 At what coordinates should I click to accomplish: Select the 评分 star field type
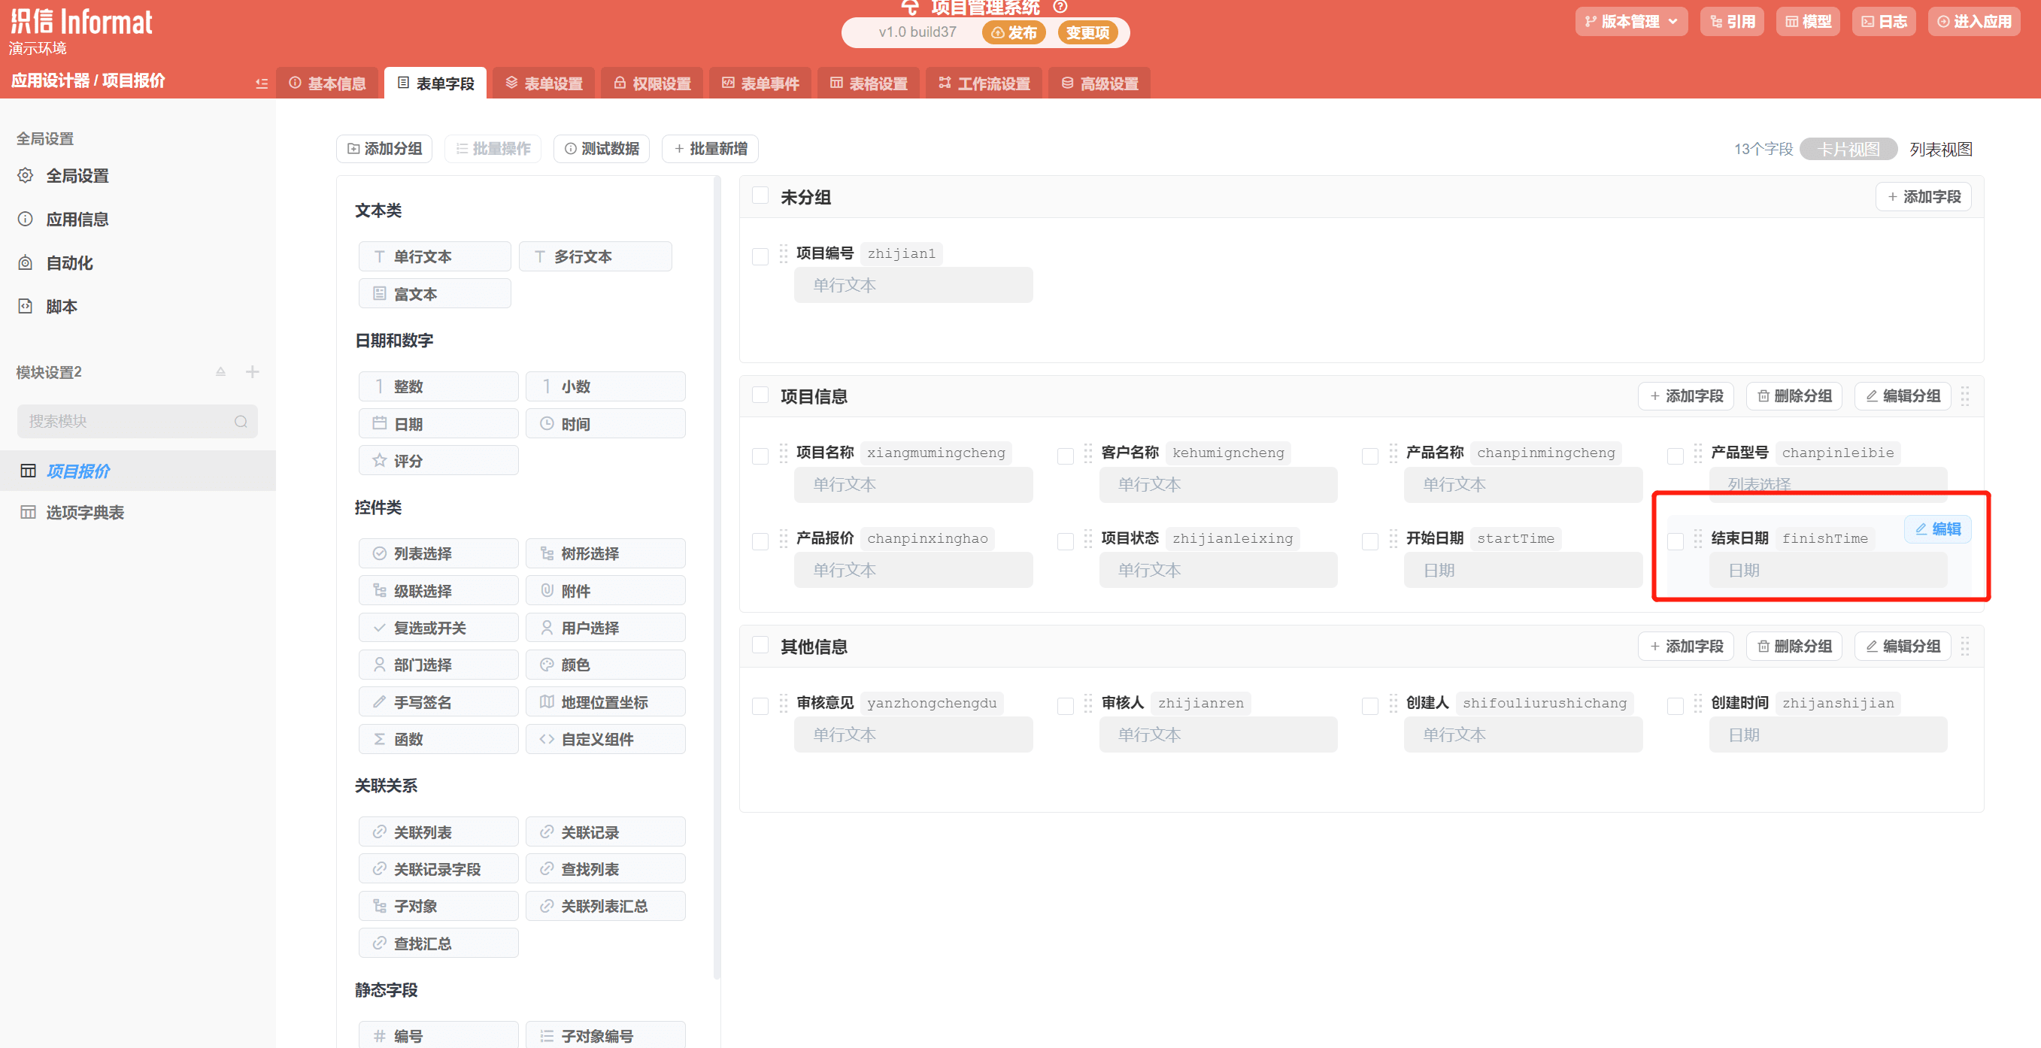point(438,460)
